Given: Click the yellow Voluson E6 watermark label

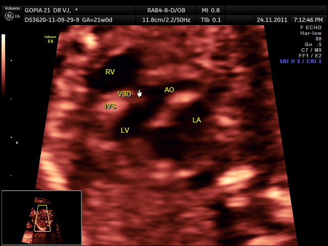Looking at the screenshot, I should [x=50, y=39].
